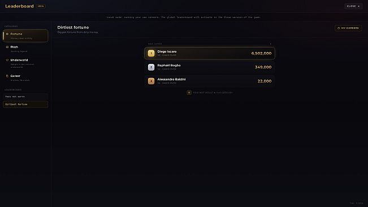368x207 pixels.
Task: Open Raphaël Bogba's leaderboard entry
Action: tap(210, 67)
